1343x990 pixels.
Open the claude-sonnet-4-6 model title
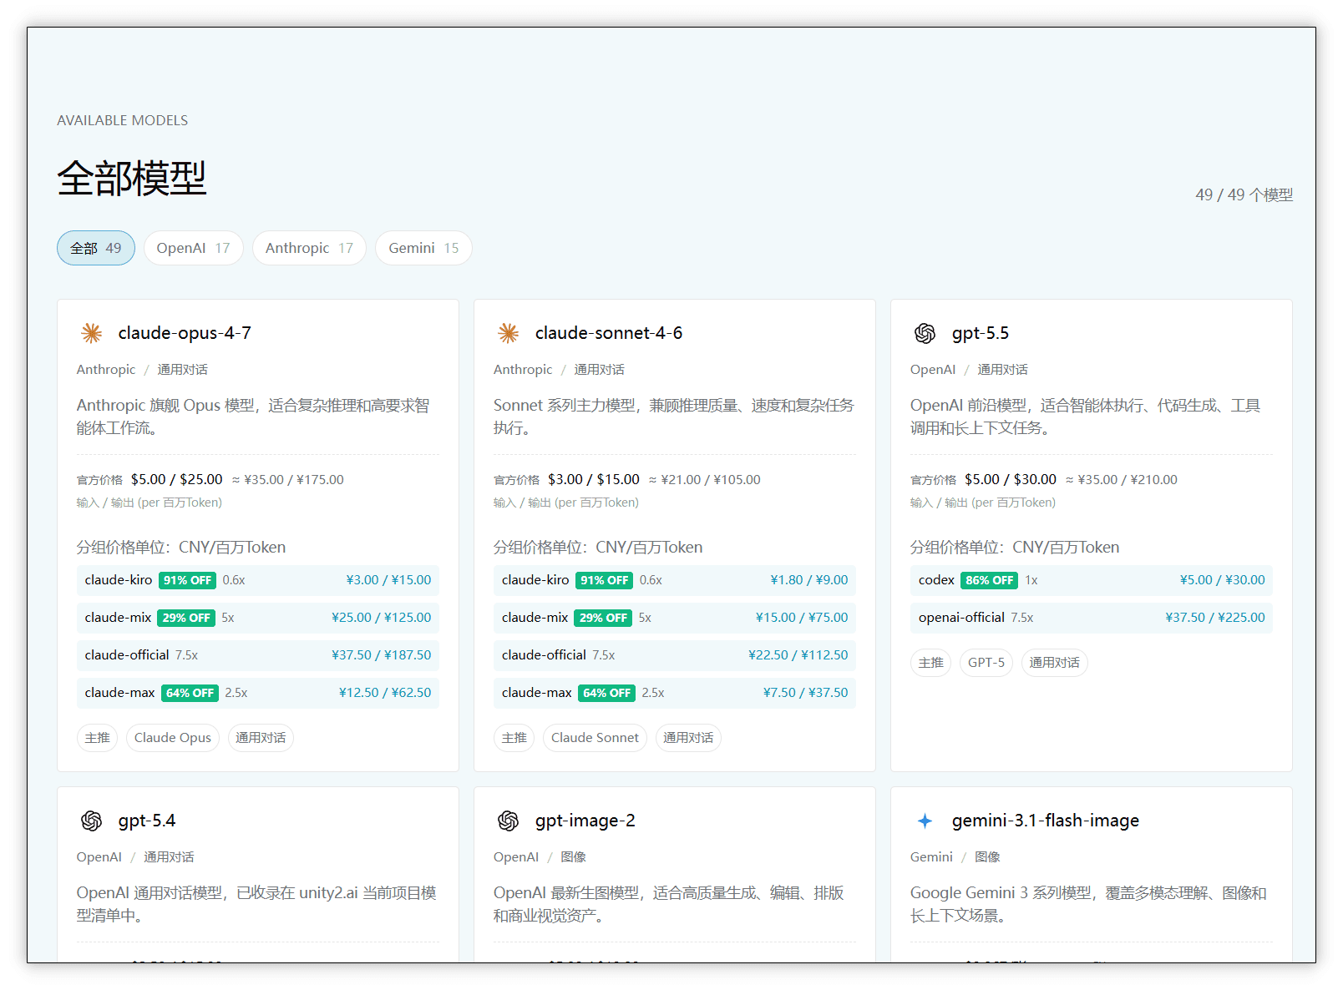(609, 333)
